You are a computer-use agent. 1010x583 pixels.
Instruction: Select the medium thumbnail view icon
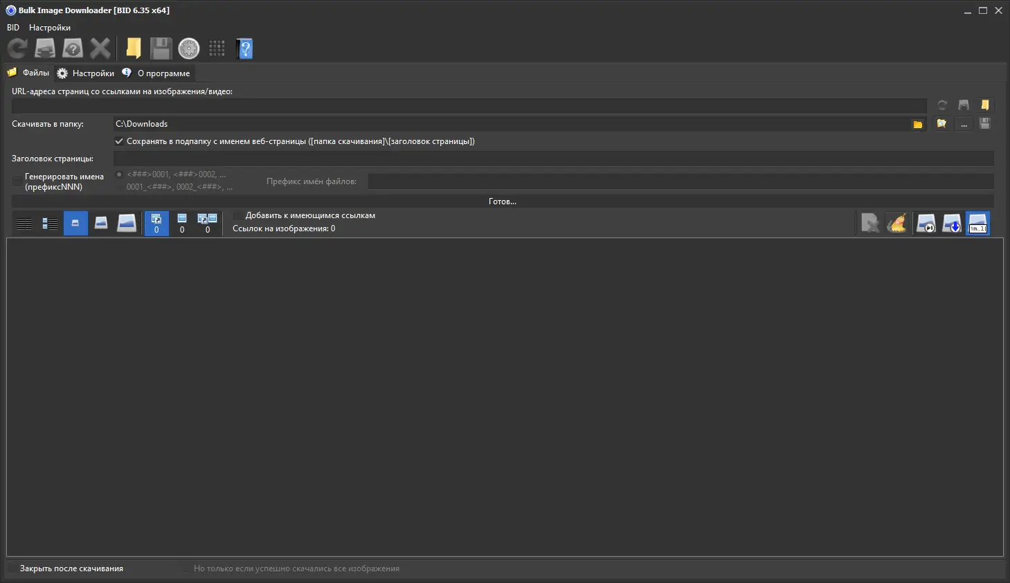pos(101,223)
